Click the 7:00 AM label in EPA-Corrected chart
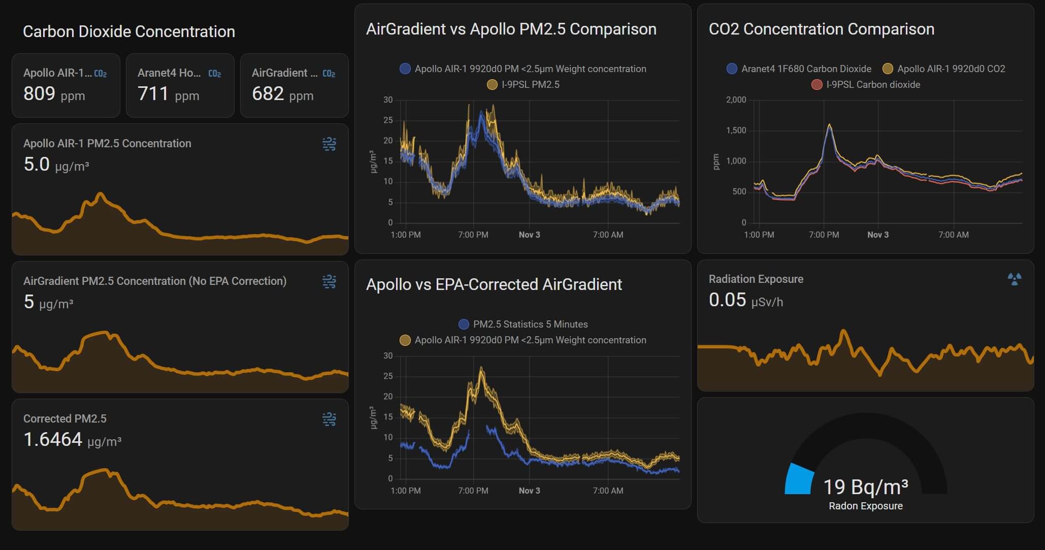This screenshot has width=1045, height=550. click(608, 491)
